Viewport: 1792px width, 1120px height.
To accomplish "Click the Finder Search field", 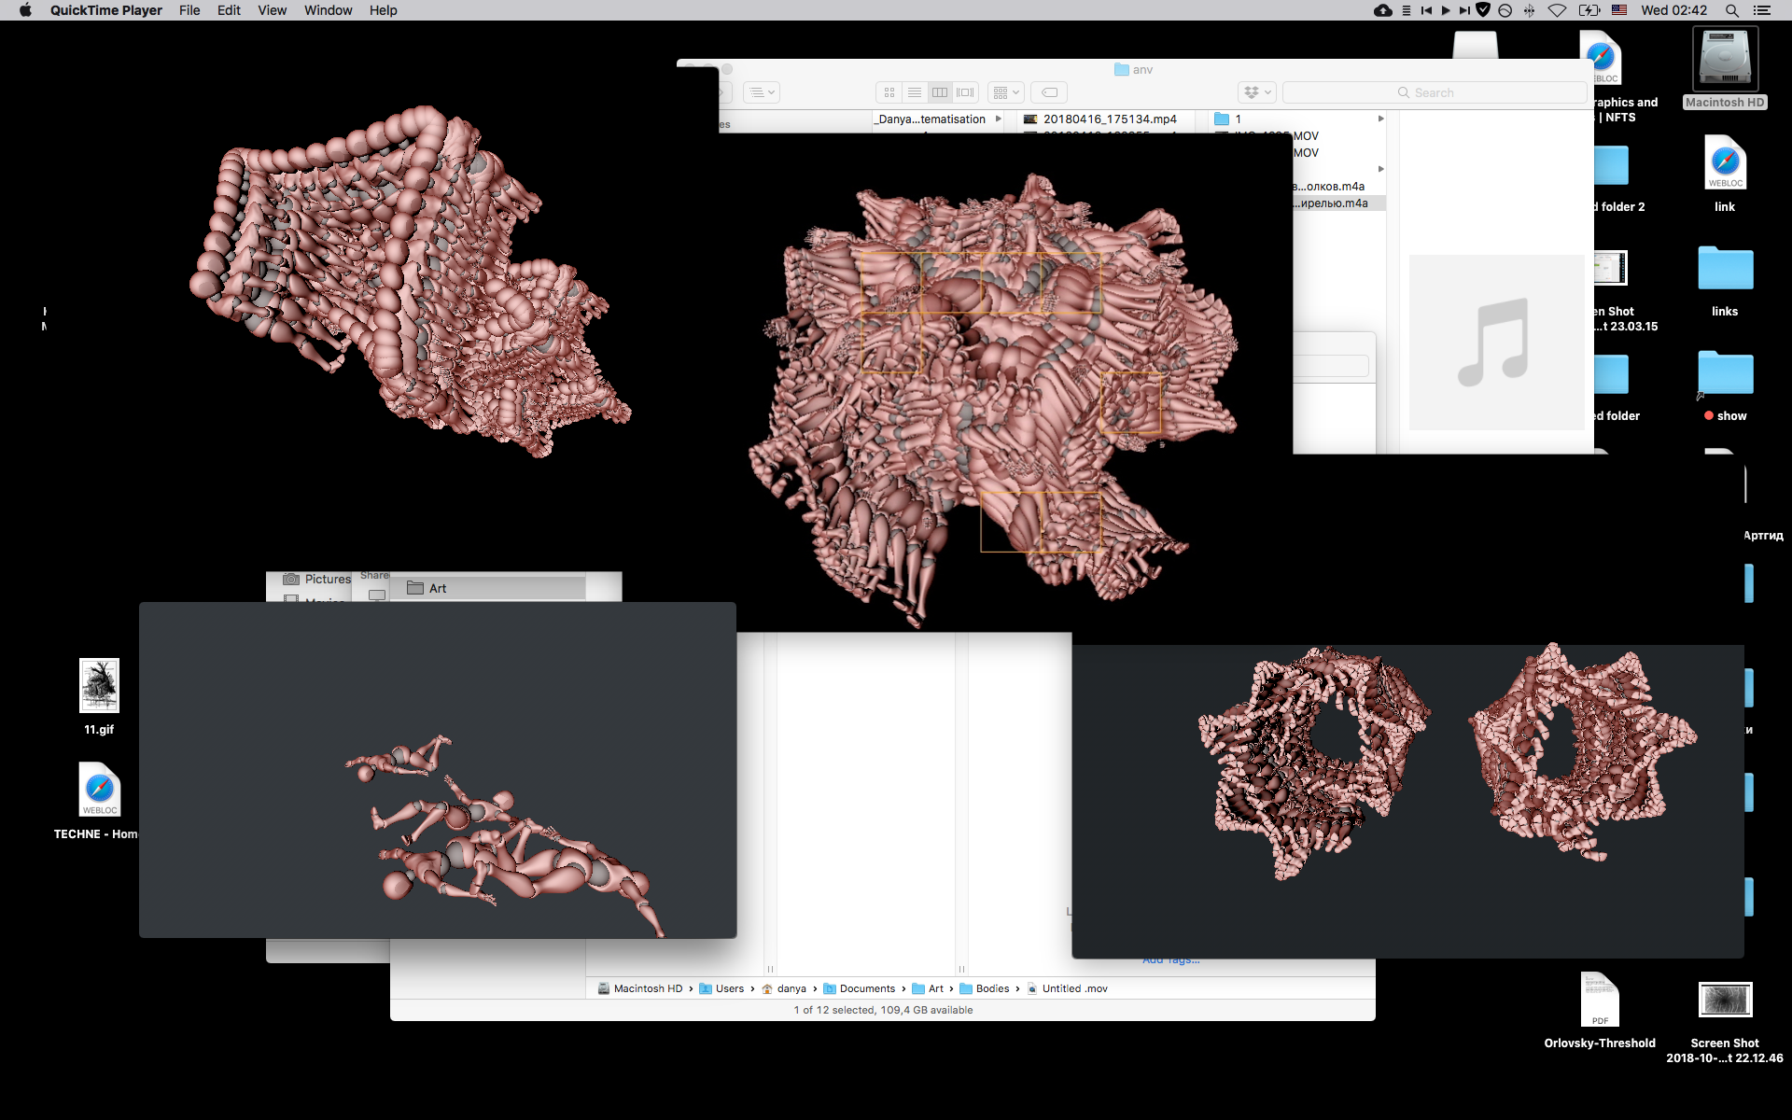I will (1435, 92).
